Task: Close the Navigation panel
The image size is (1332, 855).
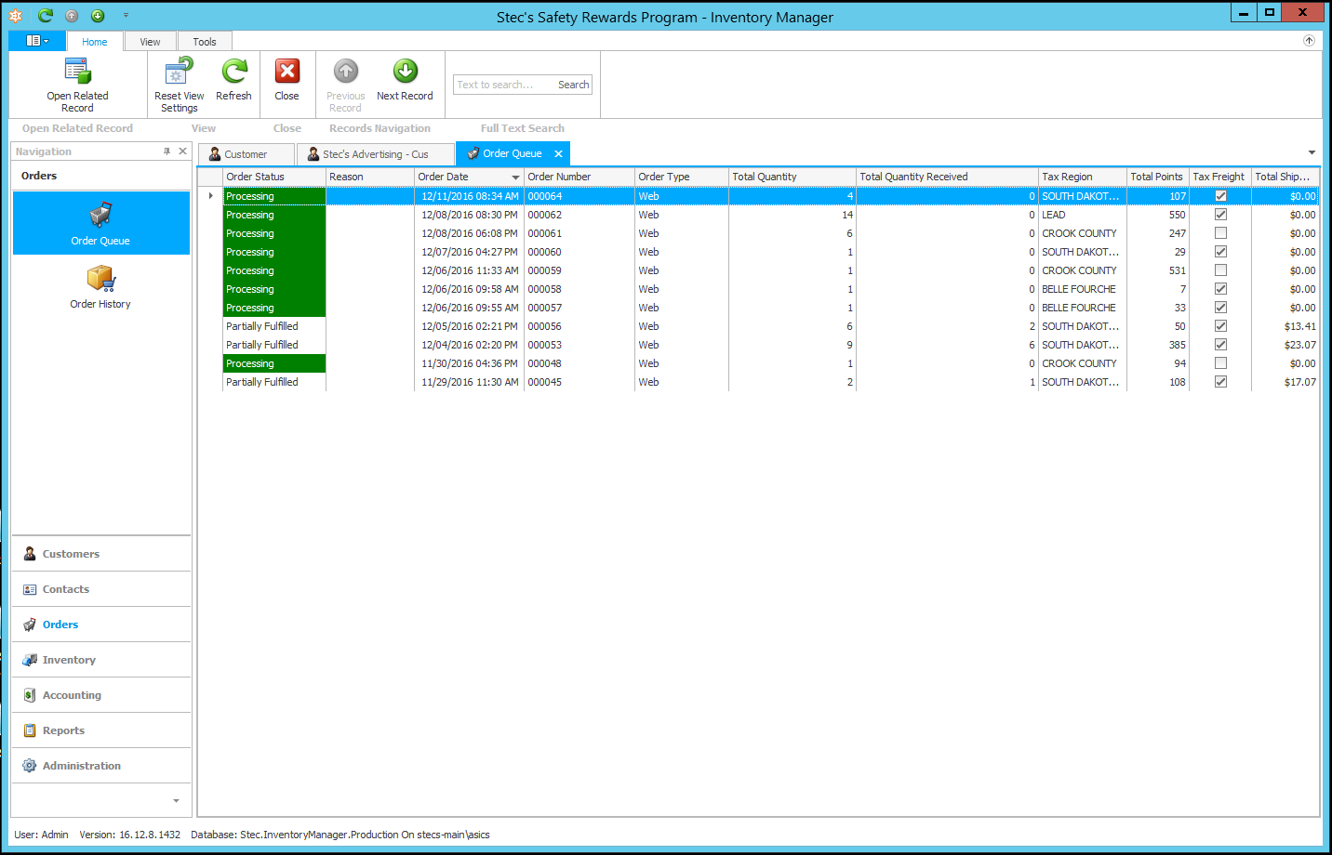Action: click(182, 151)
